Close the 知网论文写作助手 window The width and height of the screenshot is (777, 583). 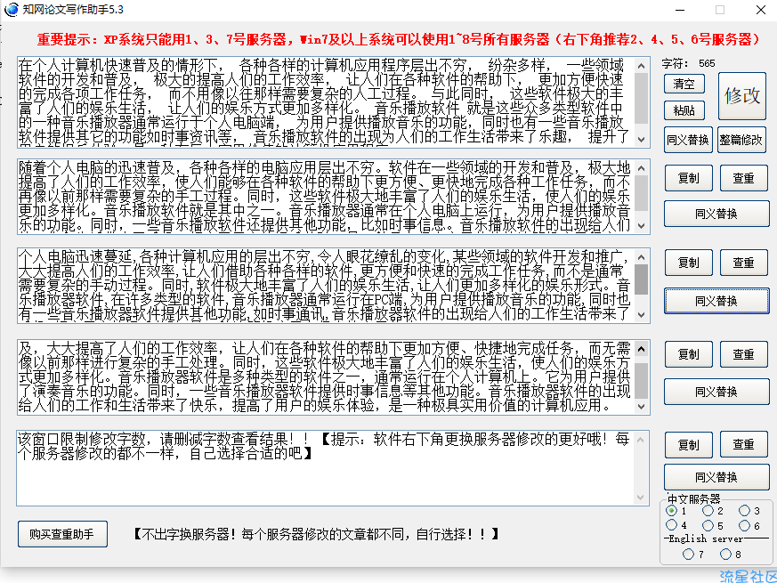point(761,10)
